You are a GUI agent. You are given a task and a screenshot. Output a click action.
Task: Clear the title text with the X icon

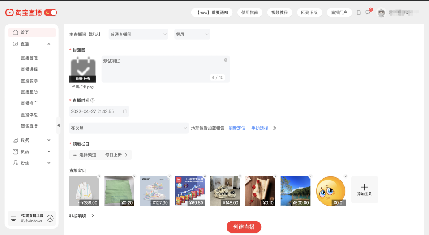225,60
